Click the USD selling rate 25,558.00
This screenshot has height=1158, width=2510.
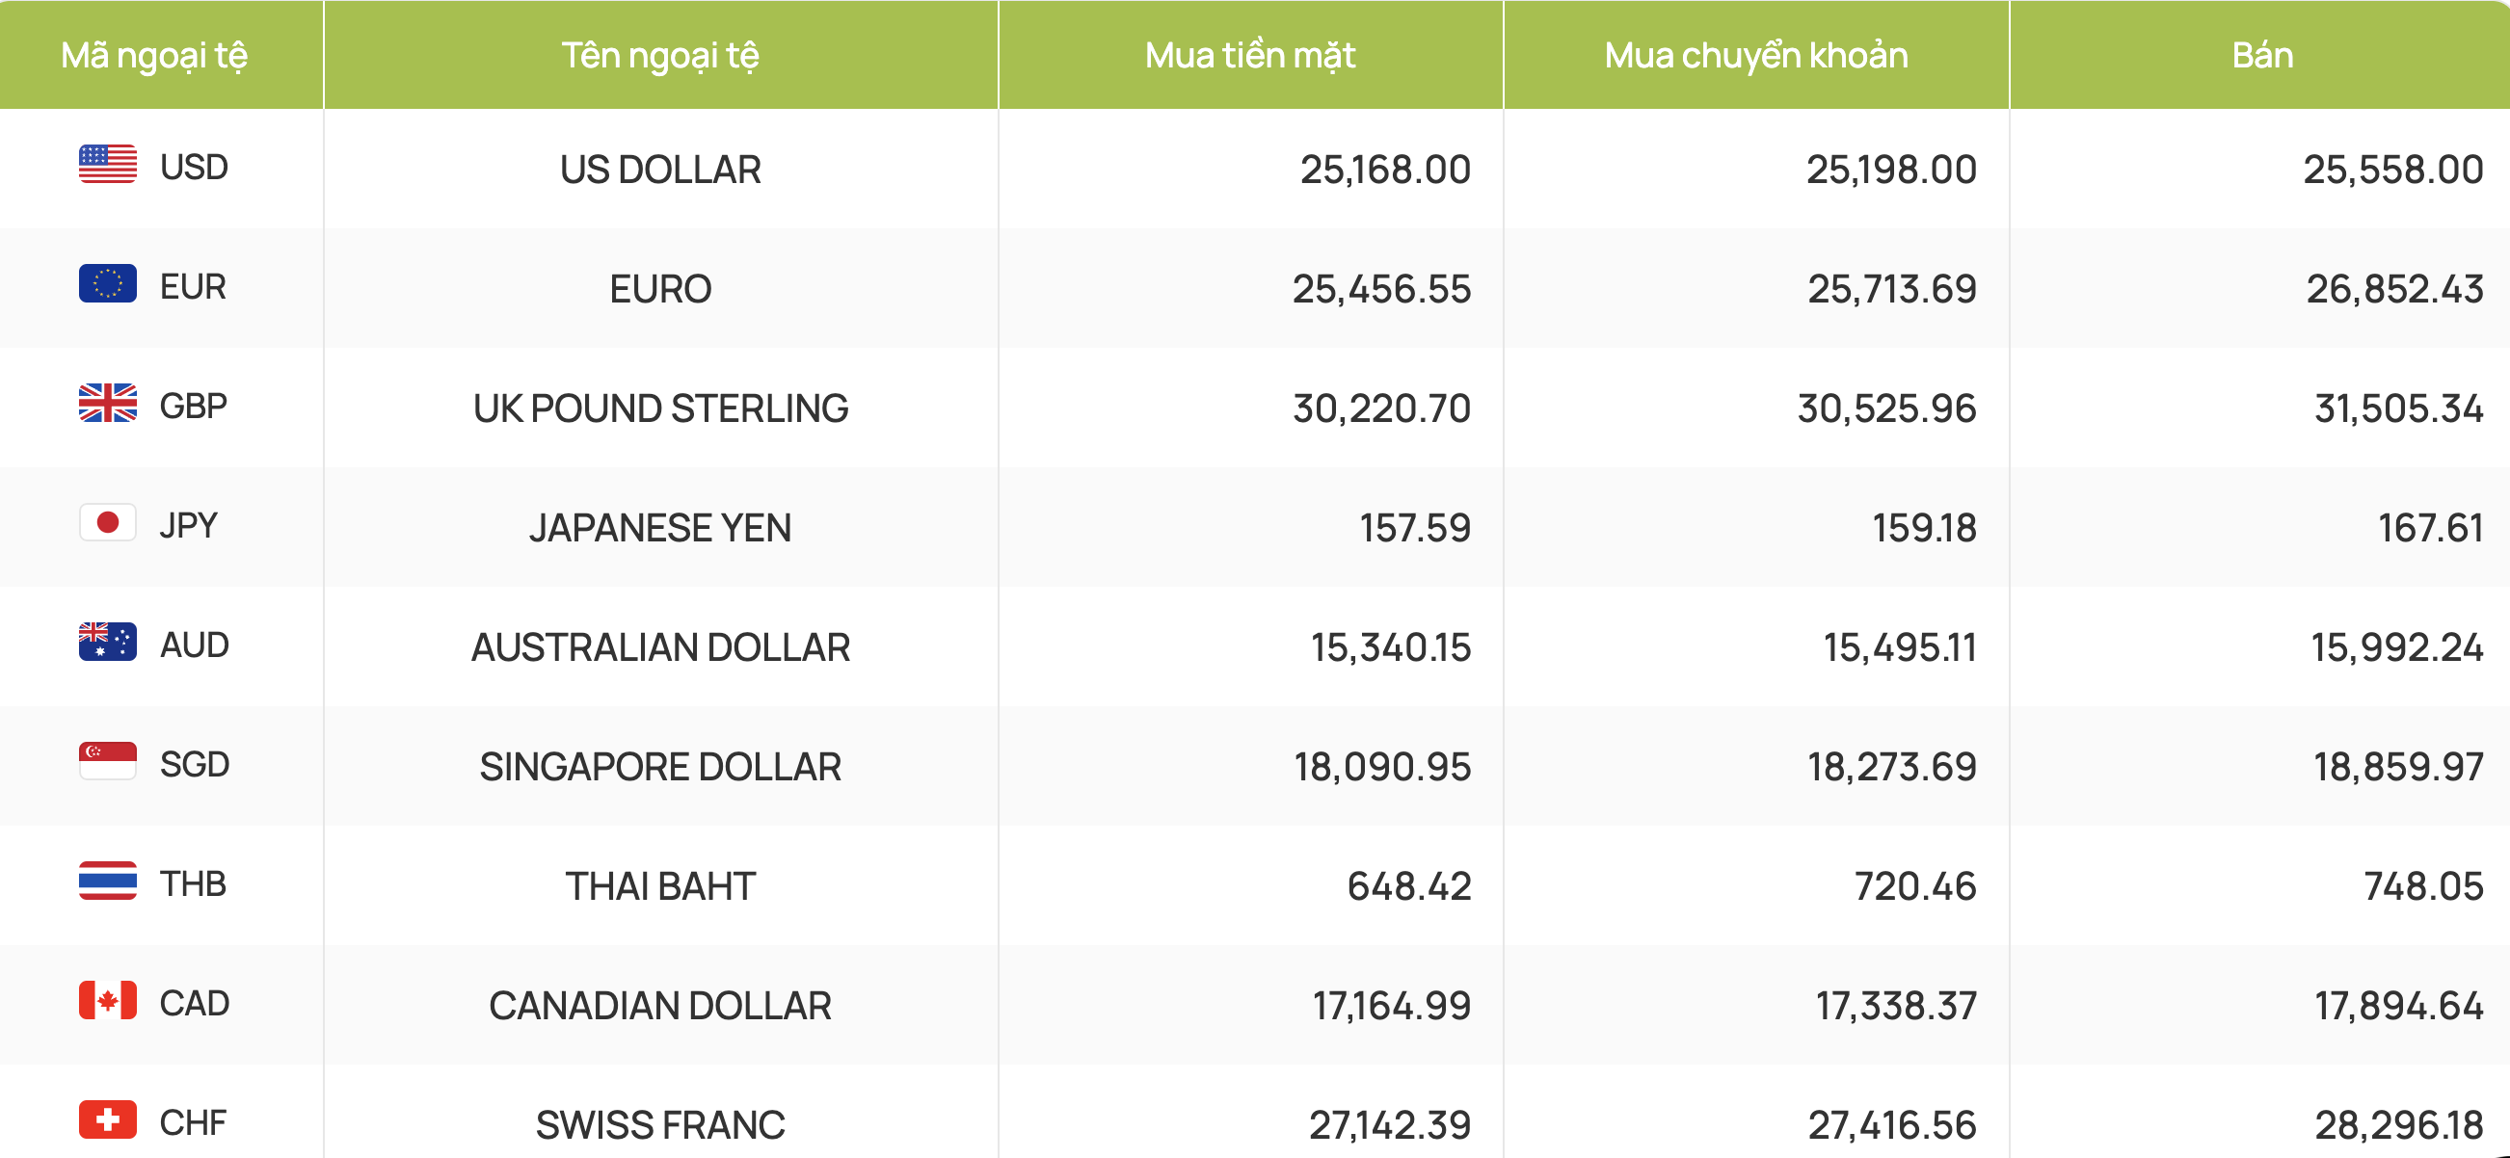(2393, 170)
